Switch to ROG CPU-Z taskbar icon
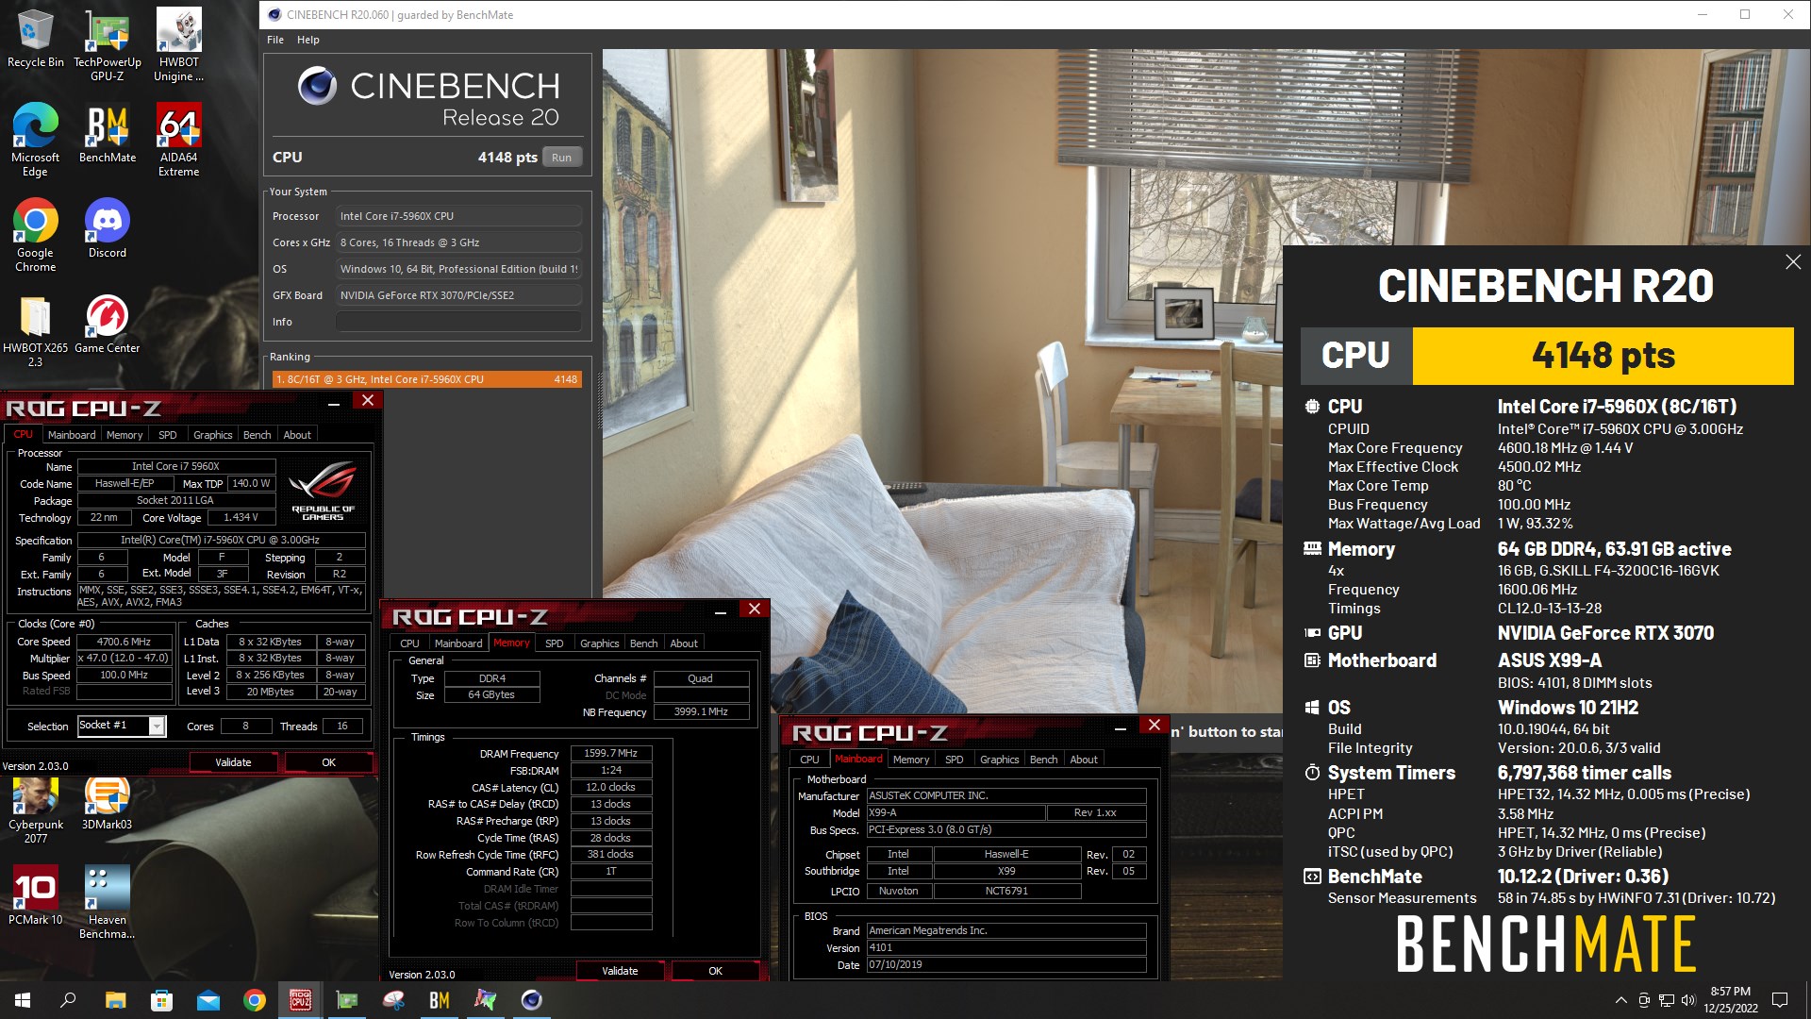The image size is (1811, 1019). pyautogui.click(x=300, y=1000)
